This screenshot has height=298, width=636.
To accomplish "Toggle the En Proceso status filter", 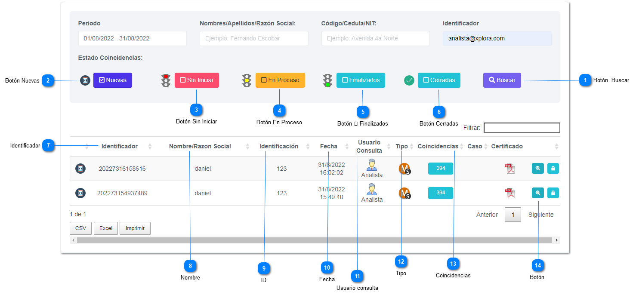I will [280, 80].
